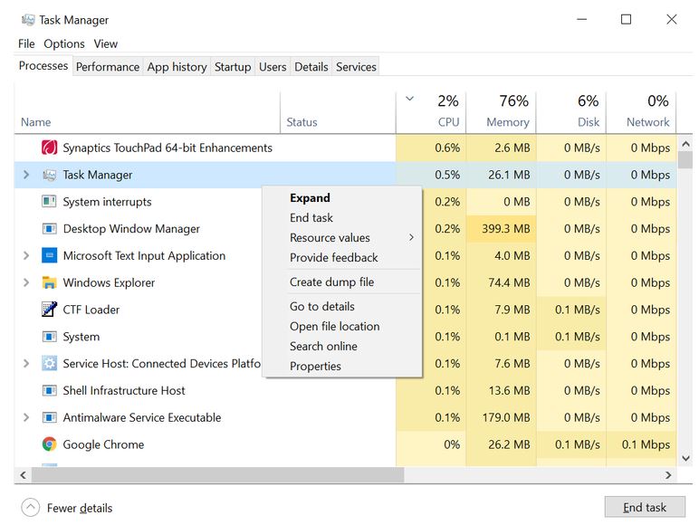Click the Fewer details label

(x=80, y=508)
